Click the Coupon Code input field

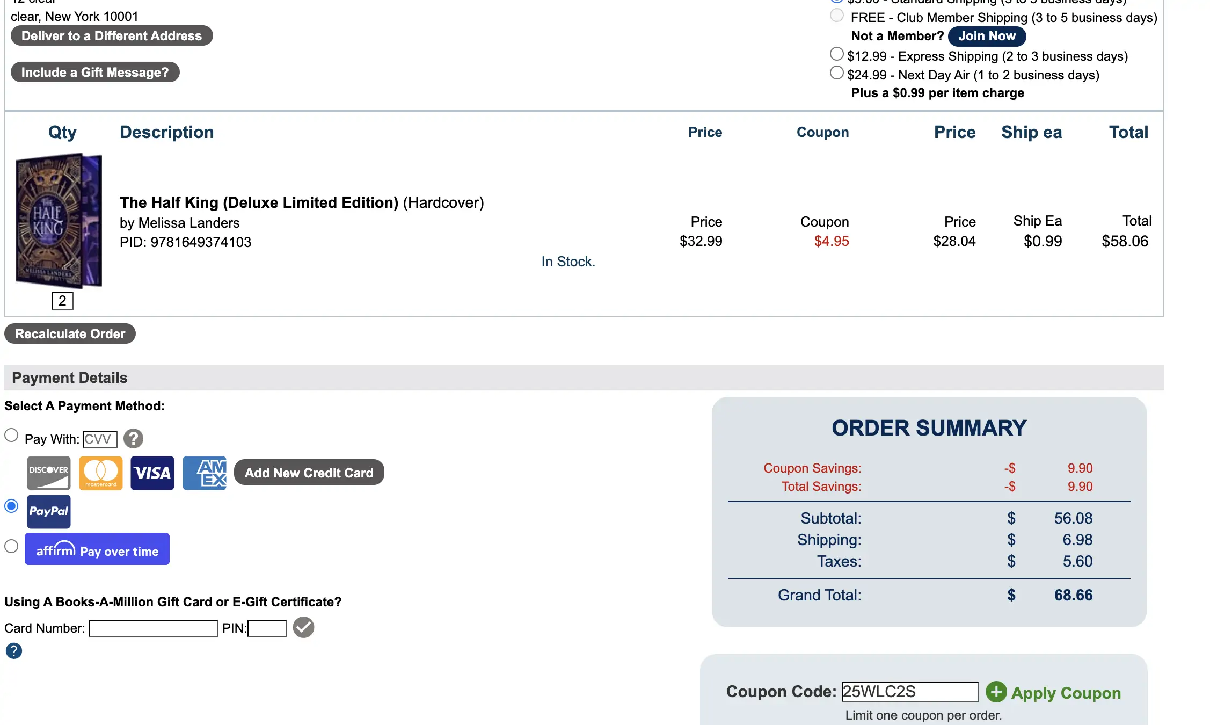[910, 692]
